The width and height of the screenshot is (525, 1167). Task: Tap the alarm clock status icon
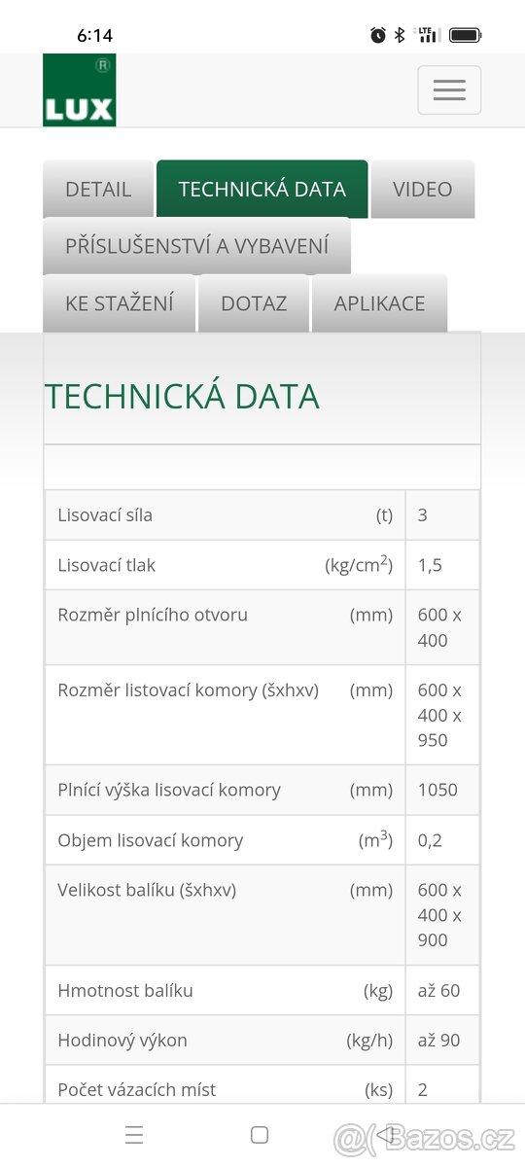point(378,35)
